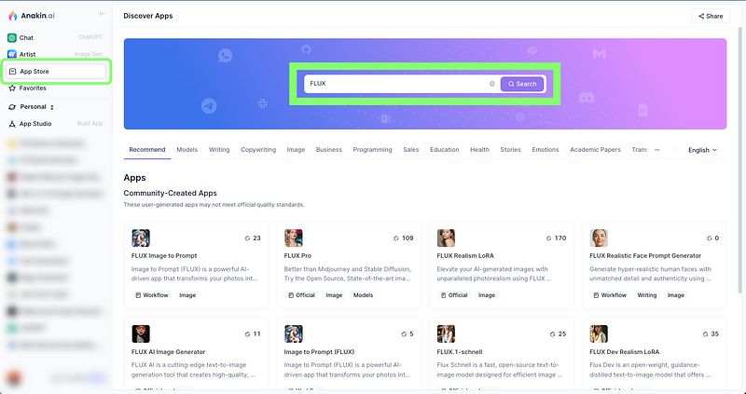The image size is (746, 394).
Task: Switch to the Models tab
Action: click(x=187, y=150)
